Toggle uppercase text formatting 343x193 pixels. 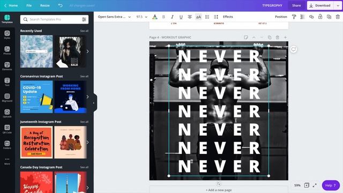pos(198,17)
